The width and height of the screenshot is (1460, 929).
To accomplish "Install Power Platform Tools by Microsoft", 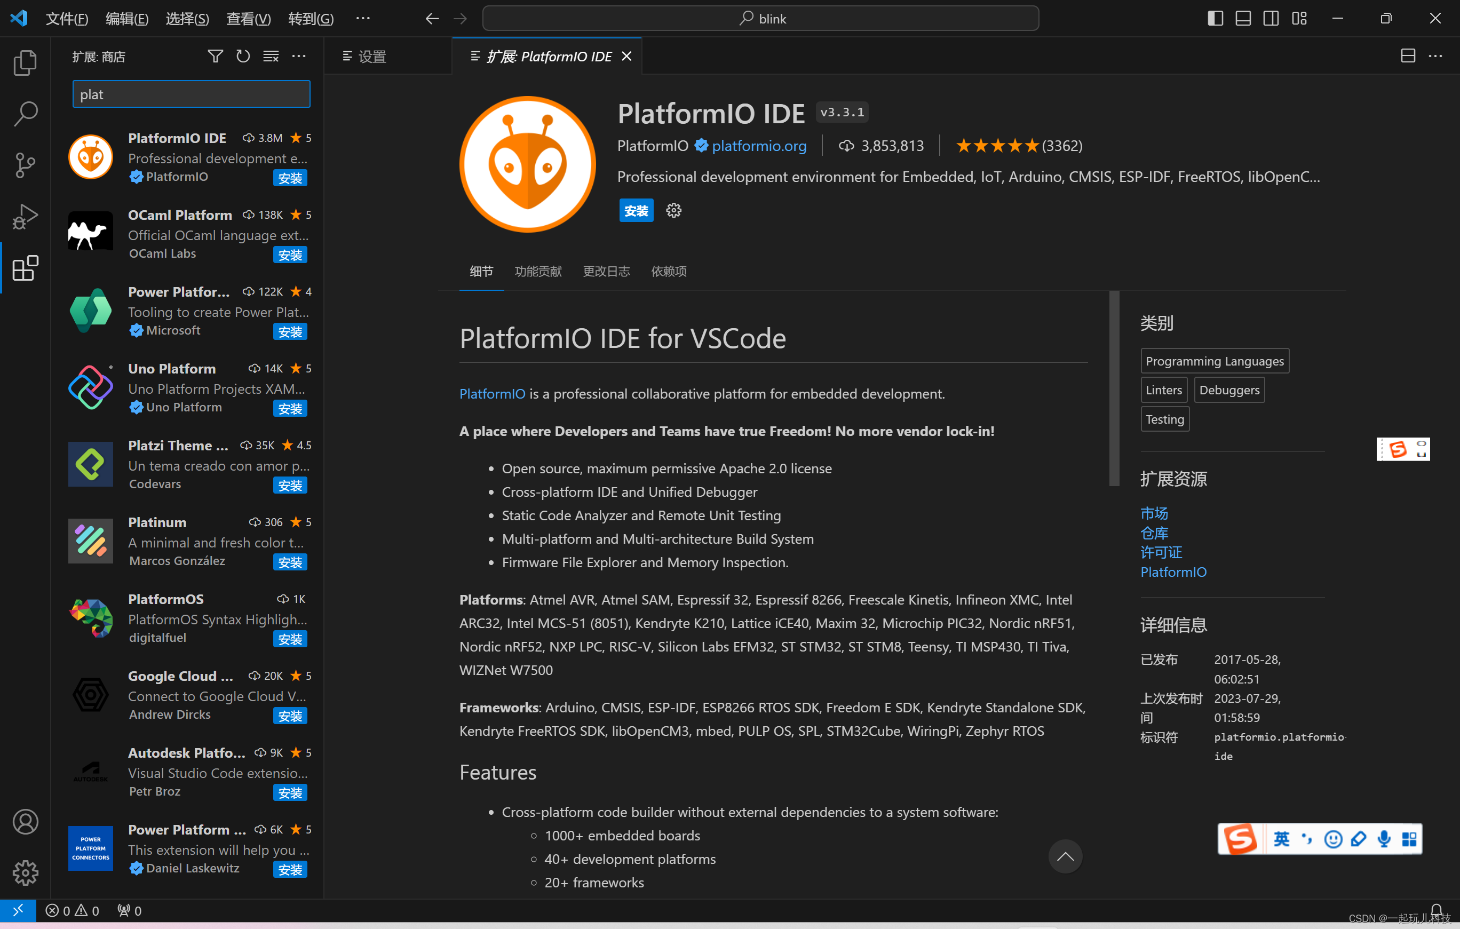I will [290, 332].
